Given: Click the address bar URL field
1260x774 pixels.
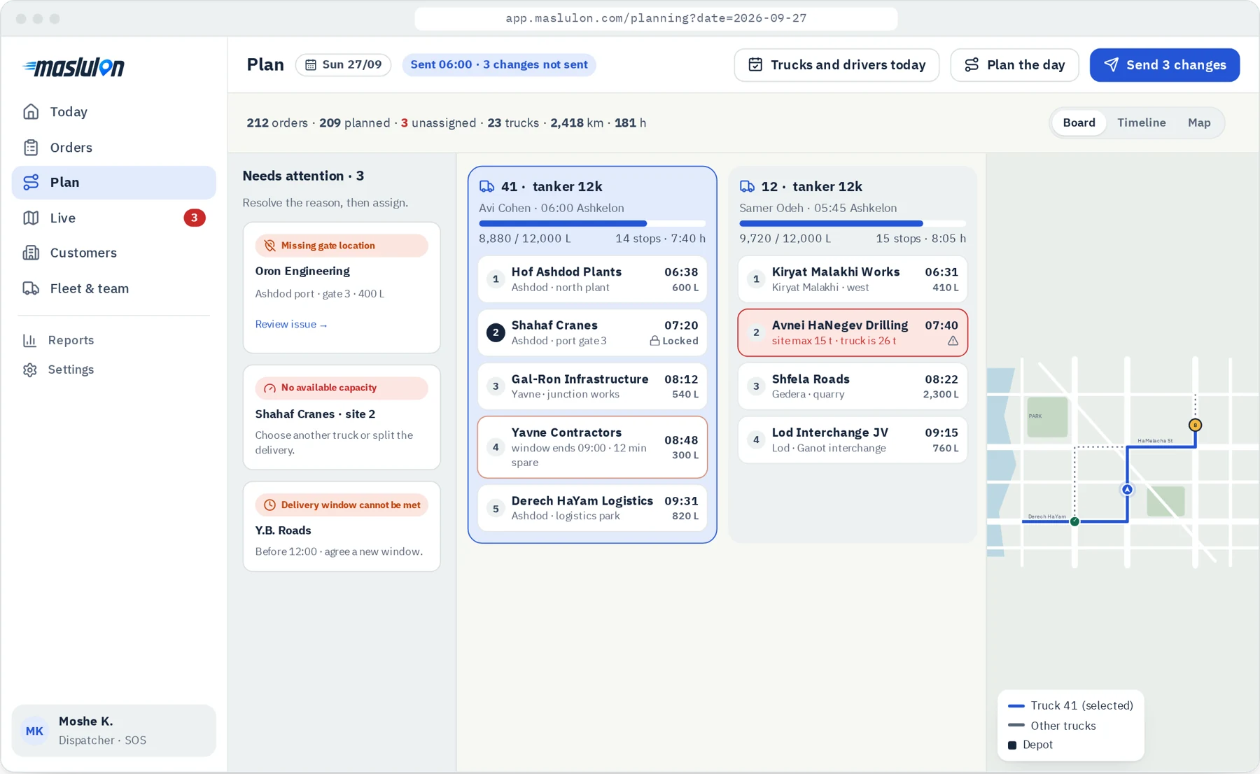Looking at the screenshot, I should pyautogui.click(x=656, y=19).
